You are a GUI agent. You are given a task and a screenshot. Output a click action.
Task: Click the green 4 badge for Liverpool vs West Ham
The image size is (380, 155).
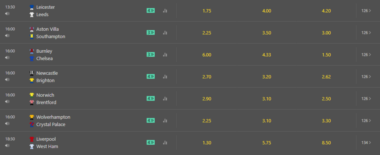point(150,142)
